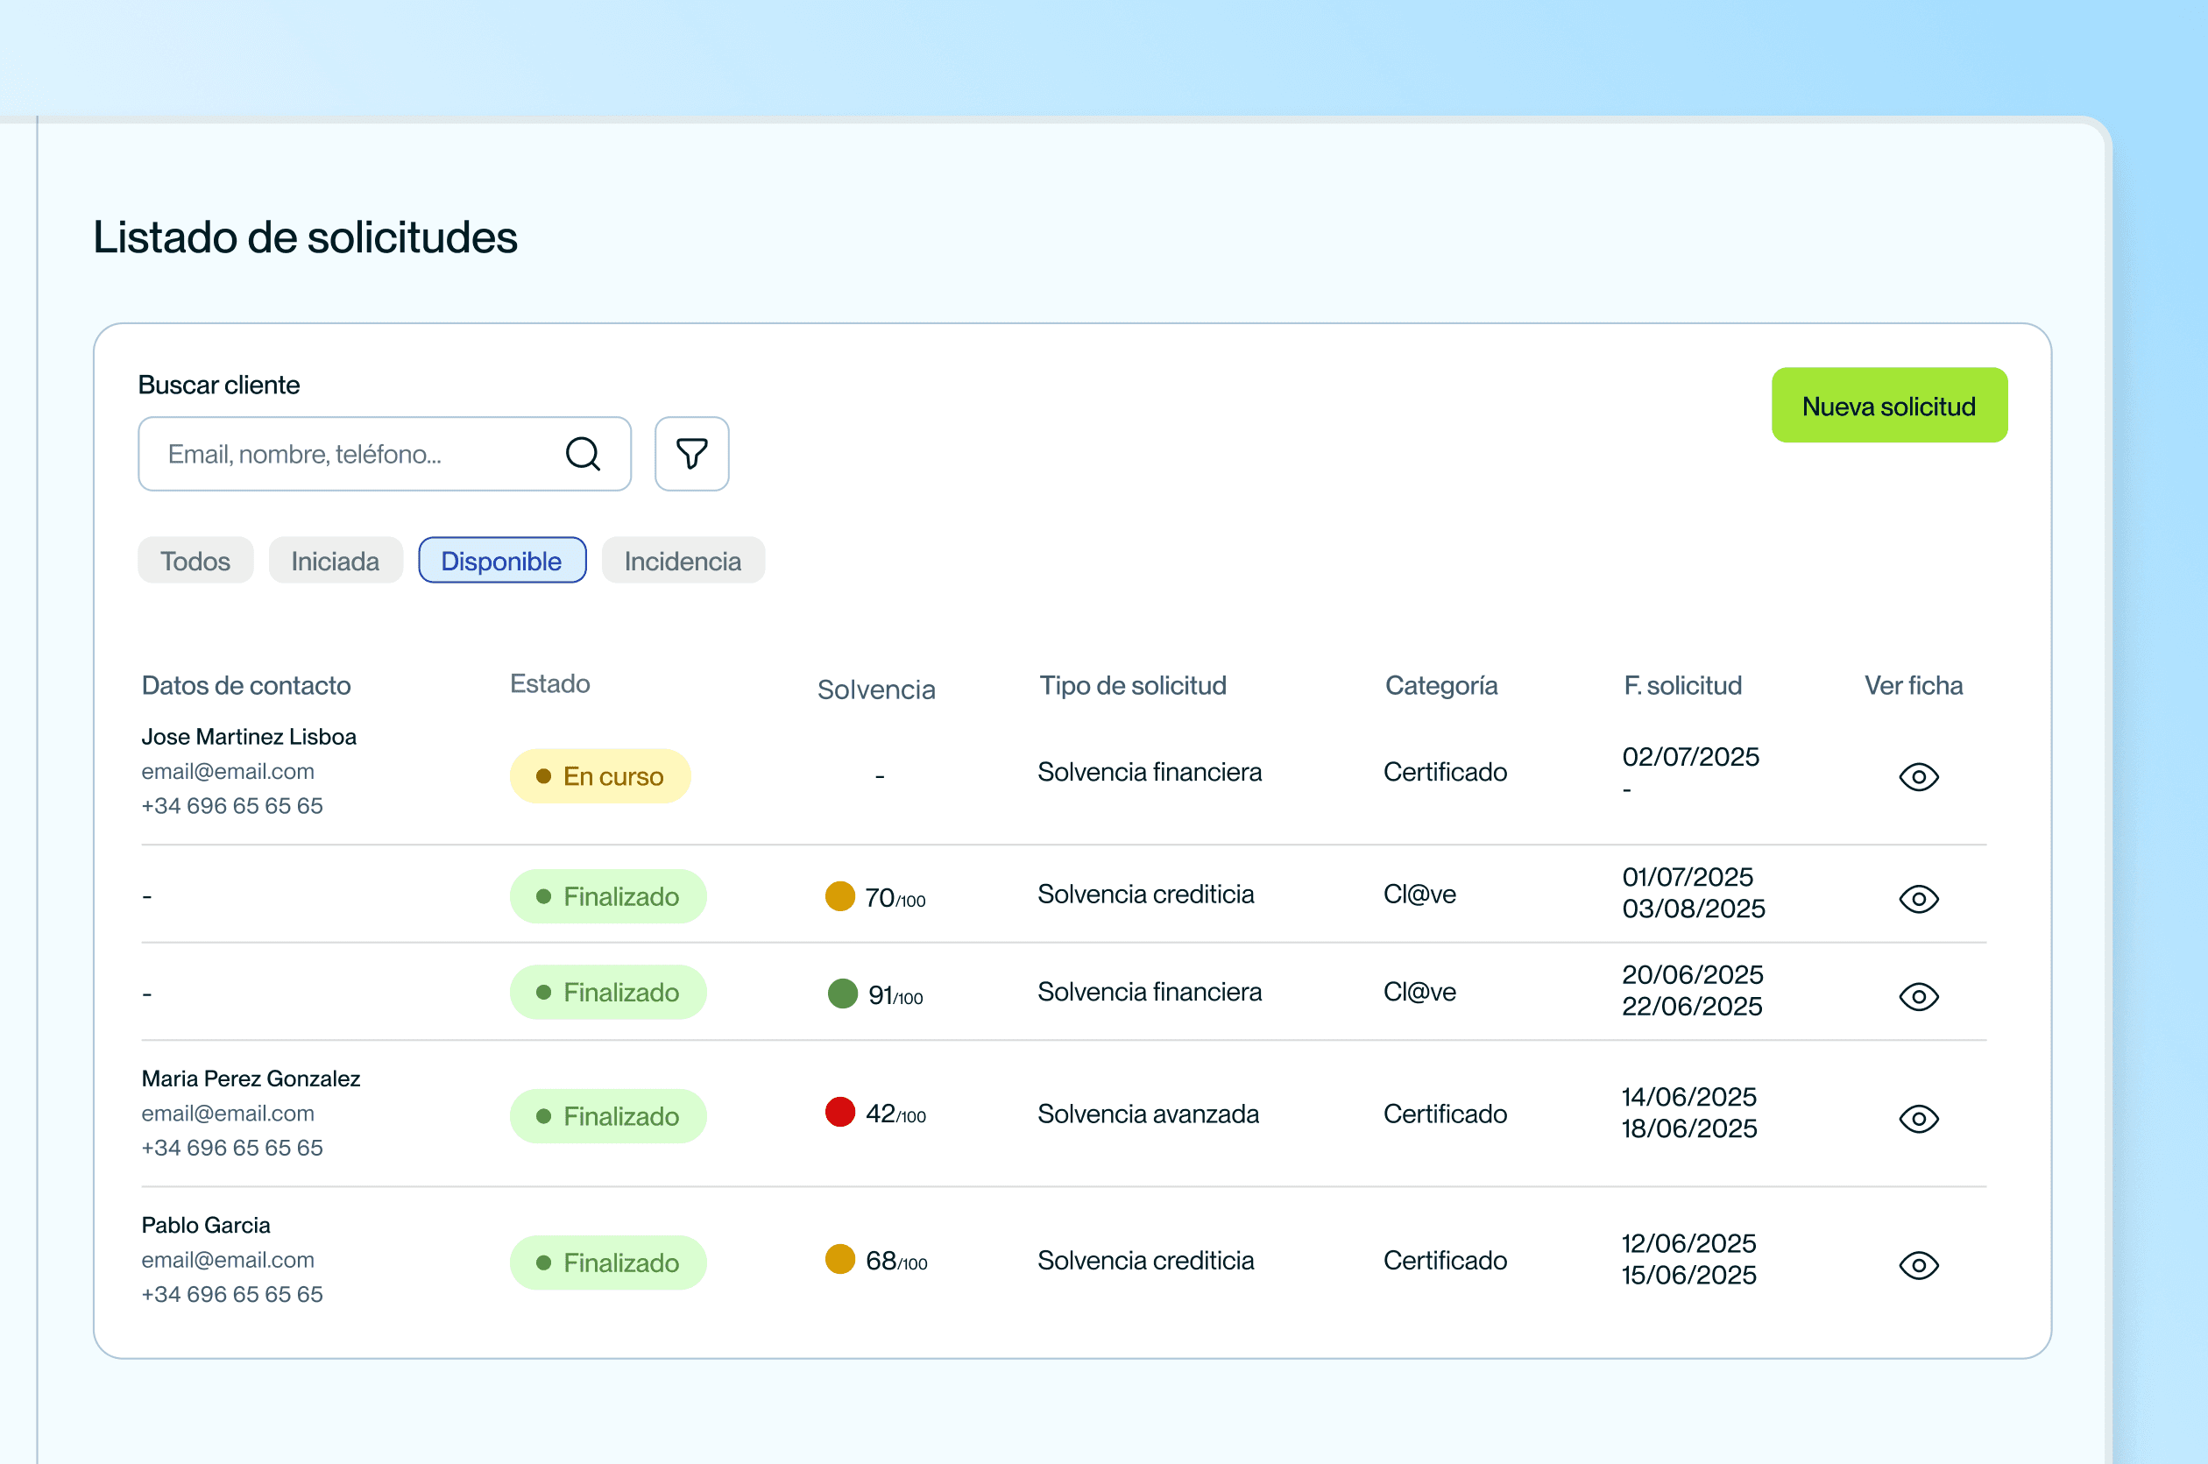Show the Incidencia filter results

(683, 560)
